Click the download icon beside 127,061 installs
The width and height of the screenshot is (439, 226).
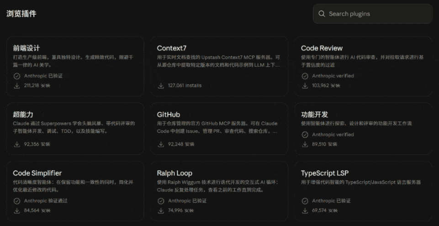coord(161,85)
